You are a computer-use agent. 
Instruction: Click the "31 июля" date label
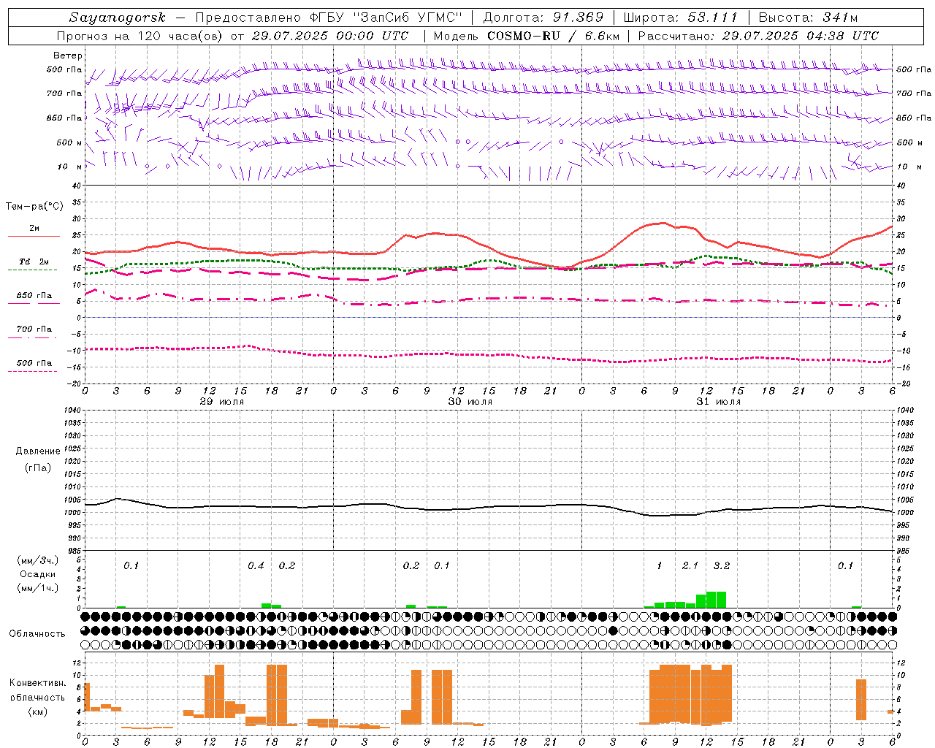pyautogui.click(x=718, y=402)
